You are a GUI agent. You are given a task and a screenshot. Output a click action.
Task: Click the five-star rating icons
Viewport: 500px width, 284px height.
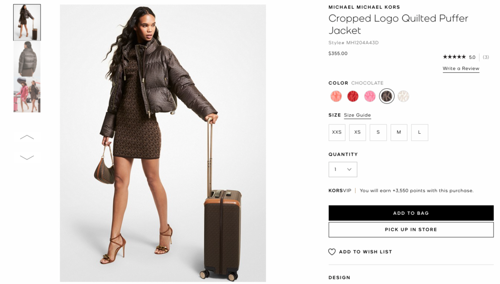coord(454,57)
